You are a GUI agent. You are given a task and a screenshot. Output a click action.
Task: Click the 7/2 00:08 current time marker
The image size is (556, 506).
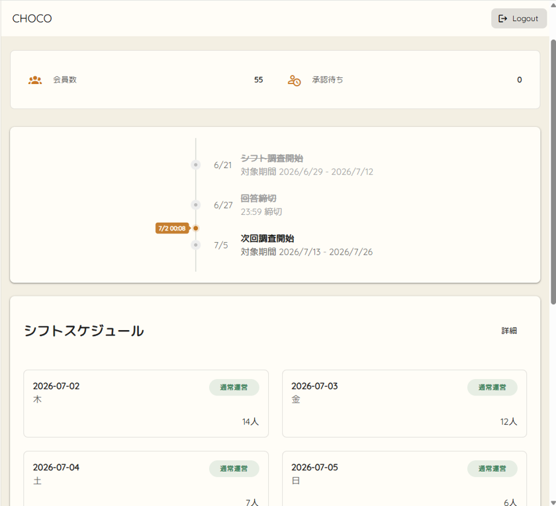172,228
